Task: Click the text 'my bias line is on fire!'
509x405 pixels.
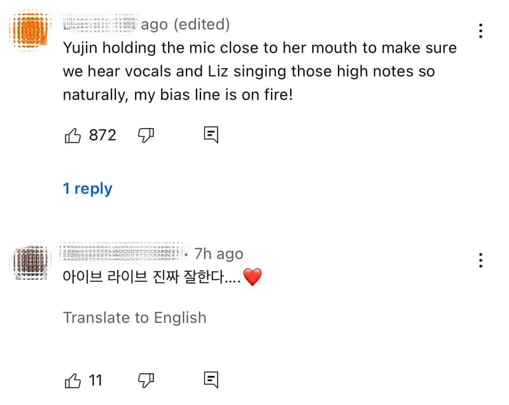Action: (x=214, y=95)
